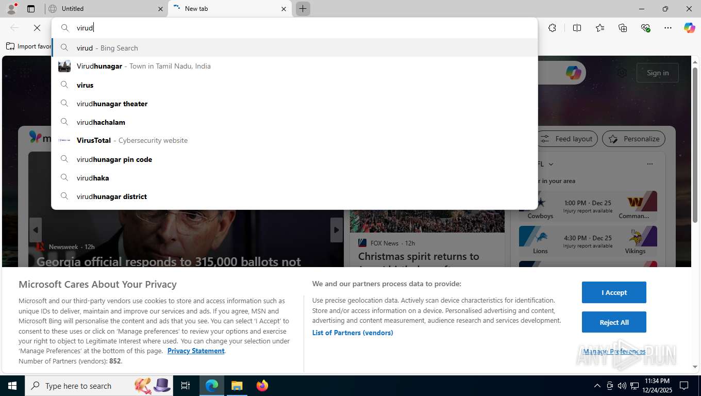Viewport: 701px width, 396px height.
Task: Click the address bar containing virud
Action: tap(294, 28)
